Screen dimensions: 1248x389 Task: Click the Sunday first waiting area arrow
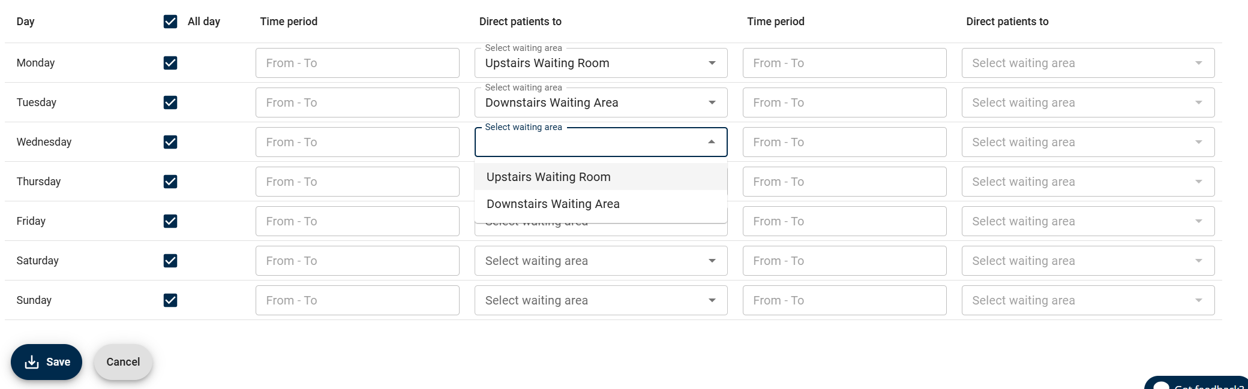[x=712, y=300]
